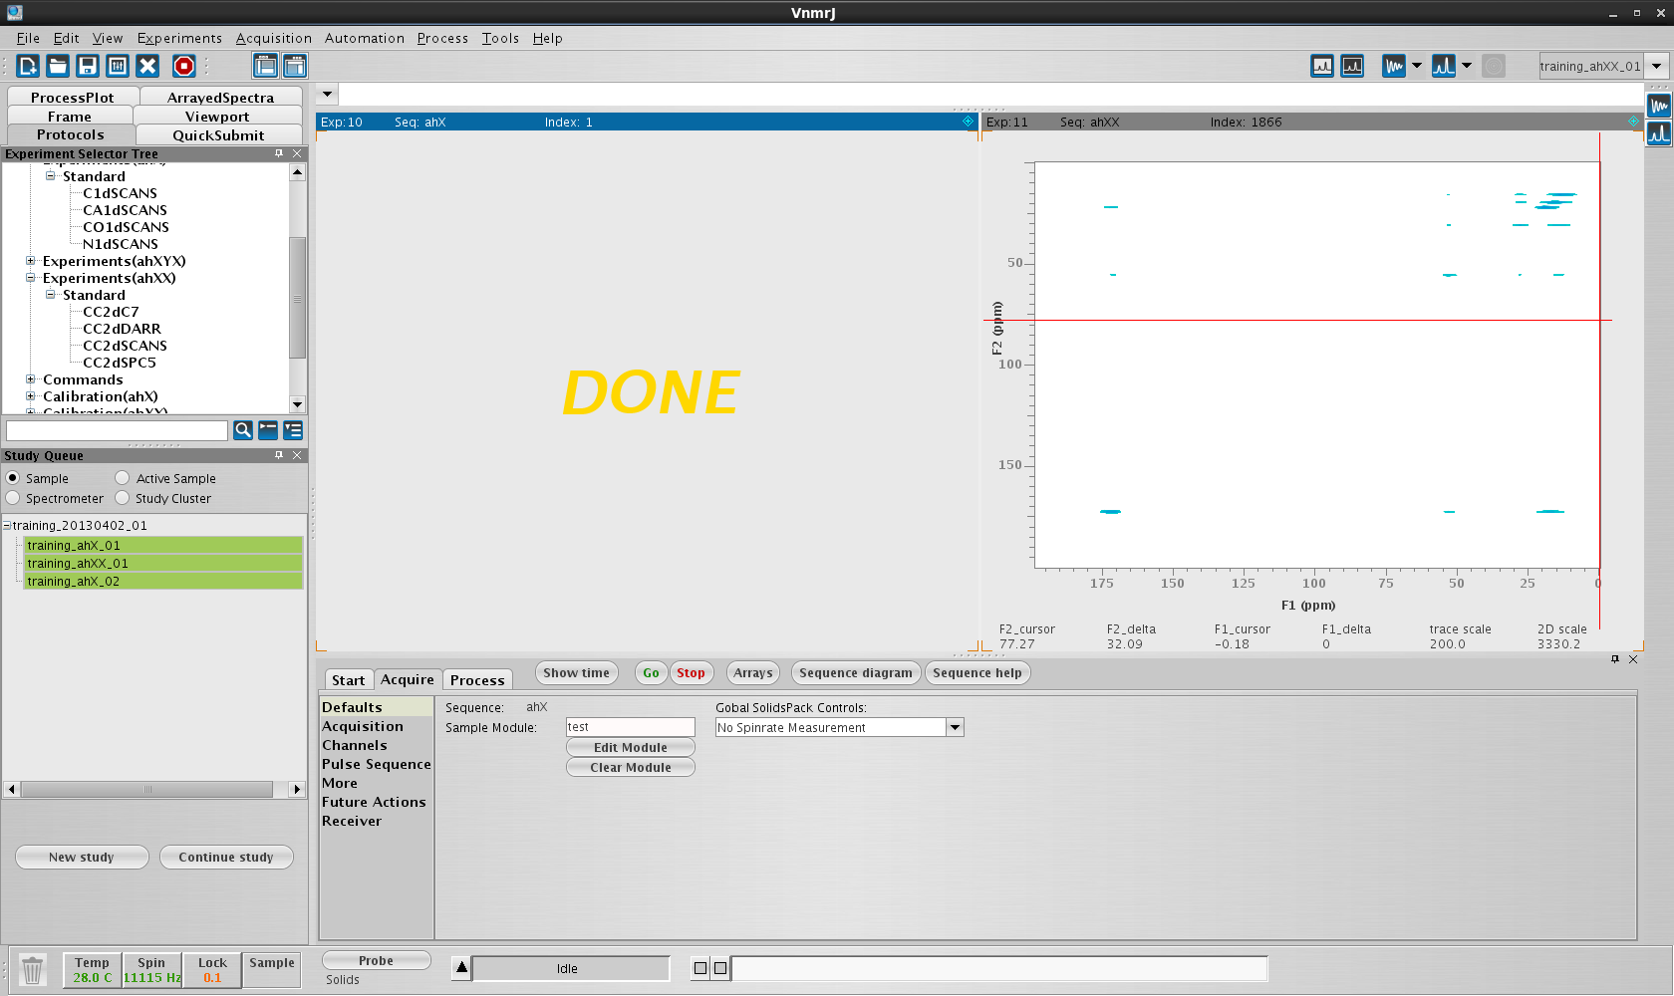Open the parameter sliders toolbar icon
The width and height of the screenshot is (1674, 996).
point(118,66)
